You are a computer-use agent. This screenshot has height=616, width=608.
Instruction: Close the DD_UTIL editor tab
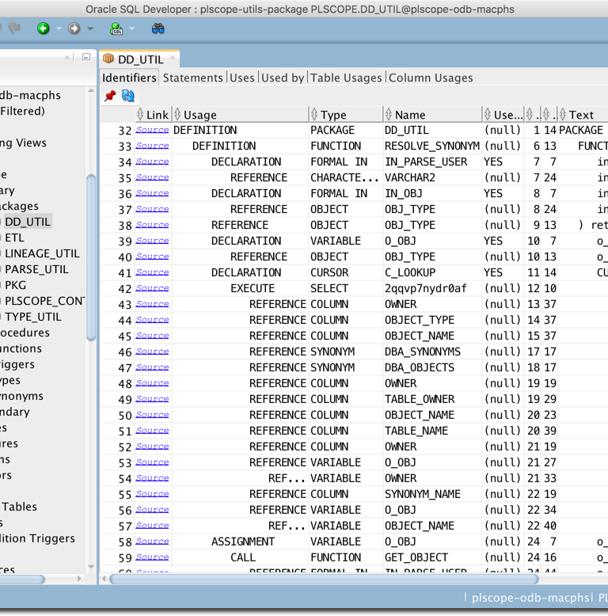[173, 58]
